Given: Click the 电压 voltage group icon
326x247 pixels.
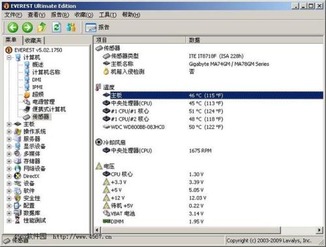Looking at the screenshot, I should pyautogui.click(x=99, y=166).
